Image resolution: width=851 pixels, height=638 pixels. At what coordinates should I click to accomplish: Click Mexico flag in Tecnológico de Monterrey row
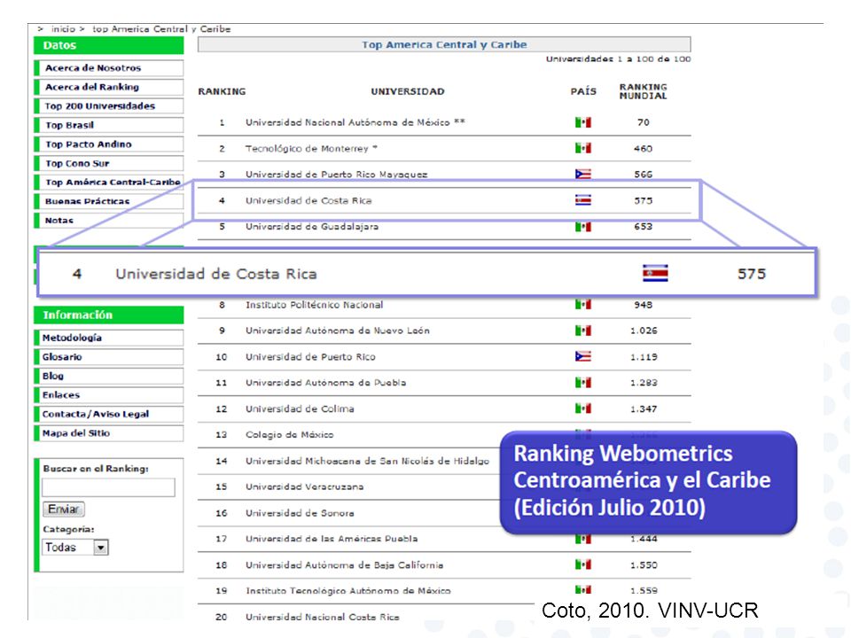tap(583, 148)
